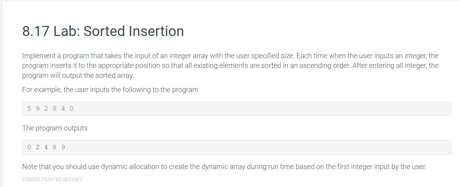Click the '8.17 Lab: Sorted Insertion' heading

(x=103, y=31)
